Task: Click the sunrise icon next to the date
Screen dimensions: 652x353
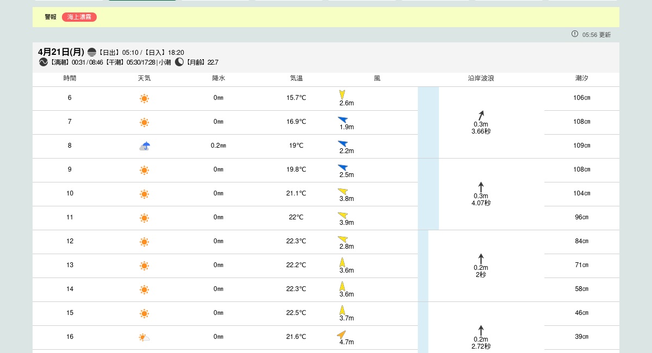Action: point(92,52)
